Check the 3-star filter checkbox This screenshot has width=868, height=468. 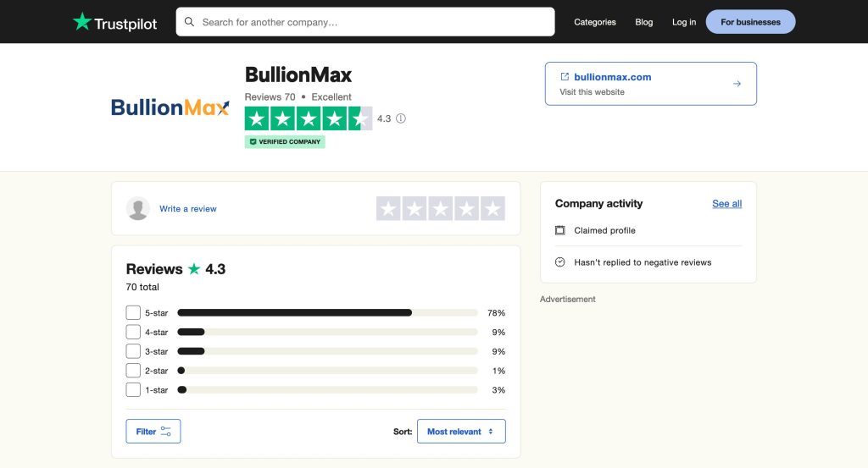(x=133, y=351)
